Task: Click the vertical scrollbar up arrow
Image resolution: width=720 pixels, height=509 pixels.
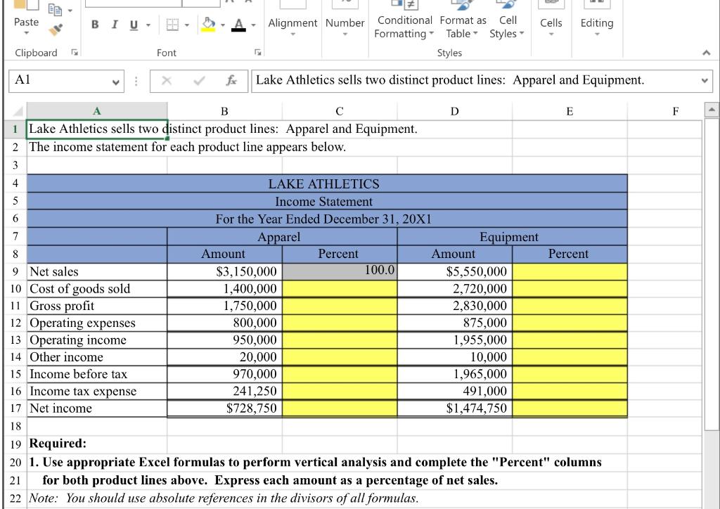Action: point(712,110)
